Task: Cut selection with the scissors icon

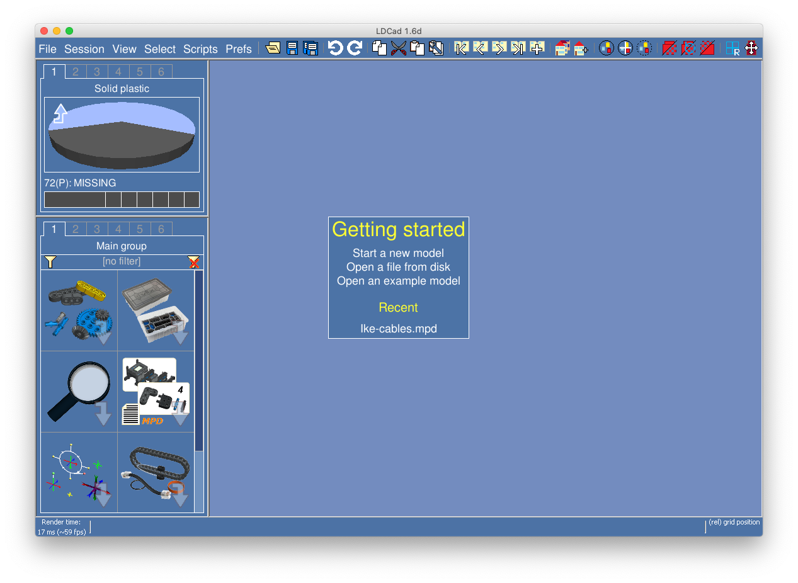Action: 398,48
